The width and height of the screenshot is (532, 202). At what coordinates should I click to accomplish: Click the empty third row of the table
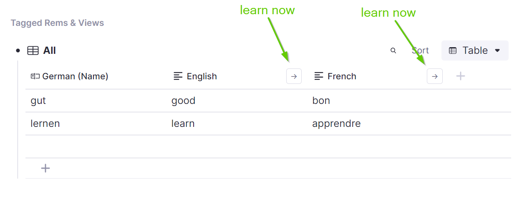pos(268,146)
